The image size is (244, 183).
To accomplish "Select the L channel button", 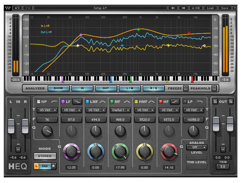I will (36, 166).
